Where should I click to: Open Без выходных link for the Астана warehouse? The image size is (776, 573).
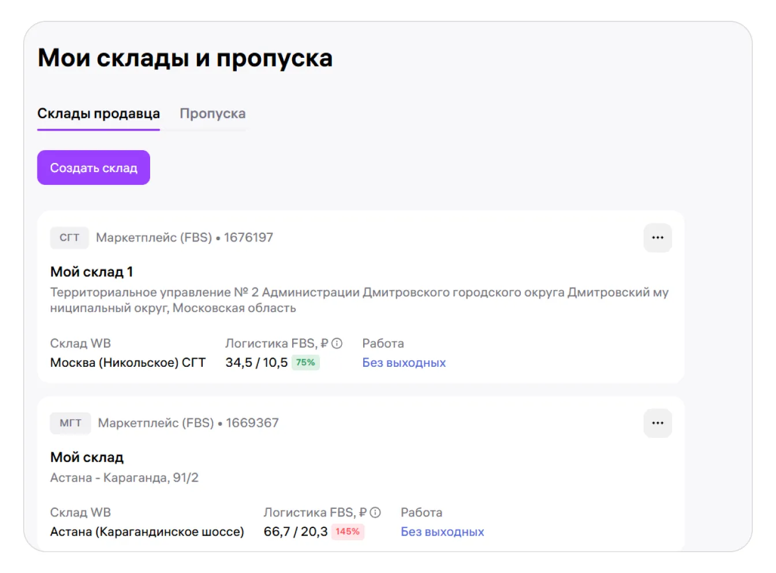(442, 532)
